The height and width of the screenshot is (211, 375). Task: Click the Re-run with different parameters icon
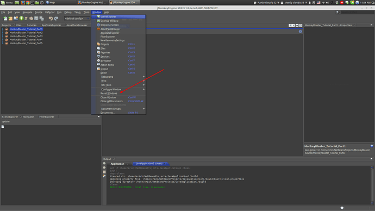click(104, 167)
